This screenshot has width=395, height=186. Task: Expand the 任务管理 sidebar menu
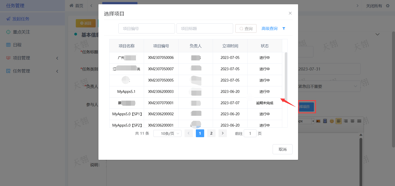[x=32, y=71]
